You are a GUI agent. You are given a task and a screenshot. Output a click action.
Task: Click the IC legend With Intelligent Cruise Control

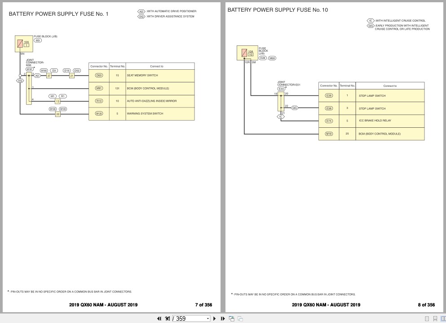396,21
